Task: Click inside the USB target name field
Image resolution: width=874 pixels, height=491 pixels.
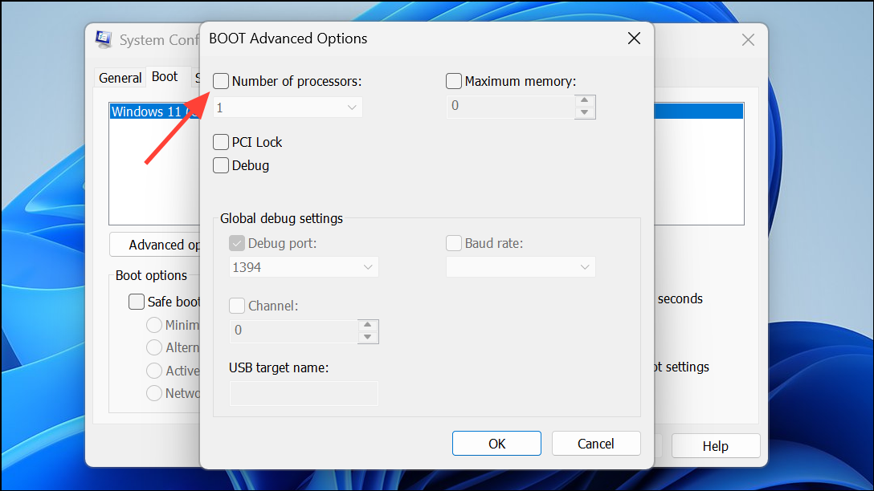Action: [303, 393]
